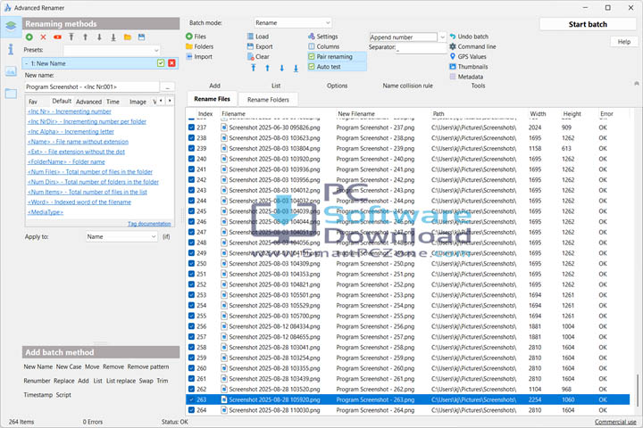Click the green add method icon
643x428 pixels.
29,37
